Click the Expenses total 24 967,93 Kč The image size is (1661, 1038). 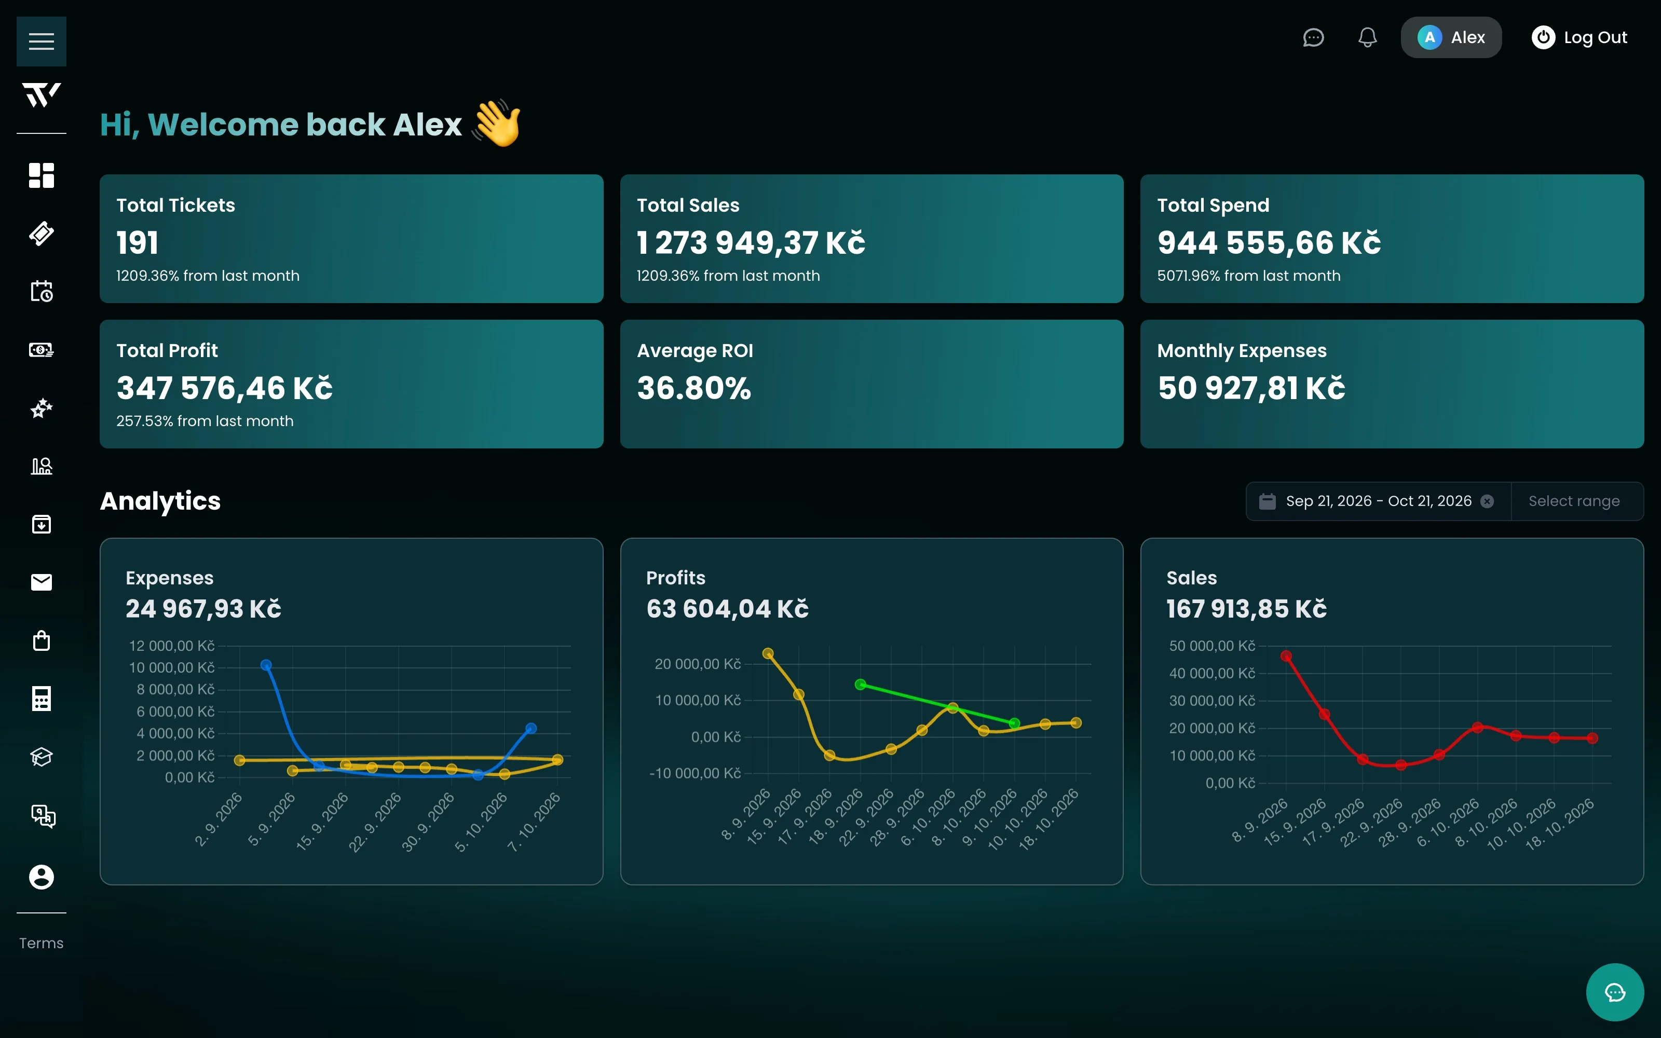[203, 608]
